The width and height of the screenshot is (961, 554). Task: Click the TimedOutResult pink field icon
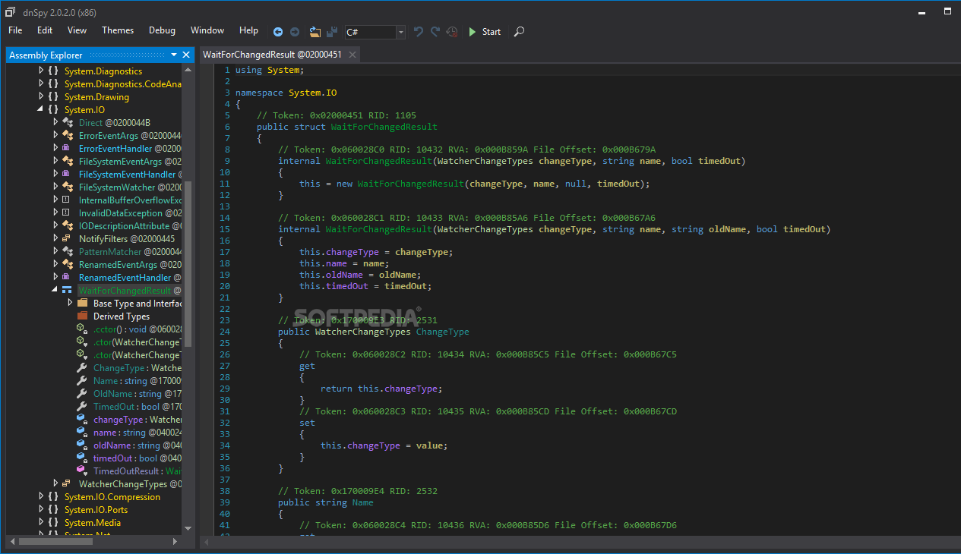click(82, 471)
